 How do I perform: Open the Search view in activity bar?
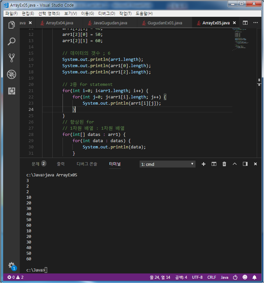[12, 41]
